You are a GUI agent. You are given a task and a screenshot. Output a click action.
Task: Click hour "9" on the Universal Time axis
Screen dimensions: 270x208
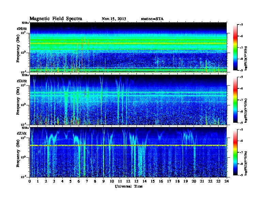[104, 181]
